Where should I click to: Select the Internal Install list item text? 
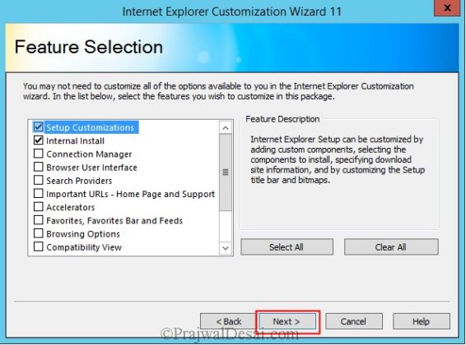point(75,140)
